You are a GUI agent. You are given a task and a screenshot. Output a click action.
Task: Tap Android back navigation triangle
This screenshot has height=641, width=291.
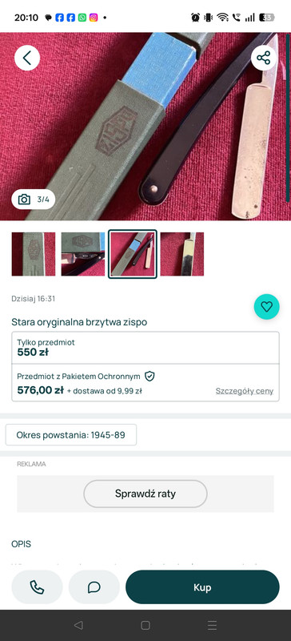pyautogui.click(x=78, y=625)
